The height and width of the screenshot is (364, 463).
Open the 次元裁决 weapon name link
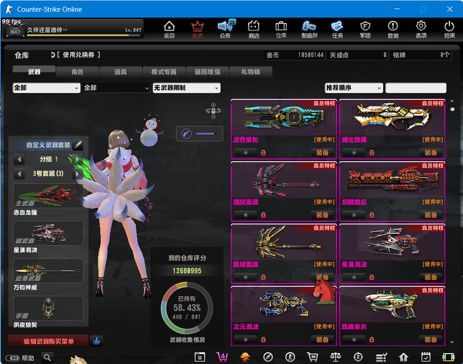click(246, 326)
